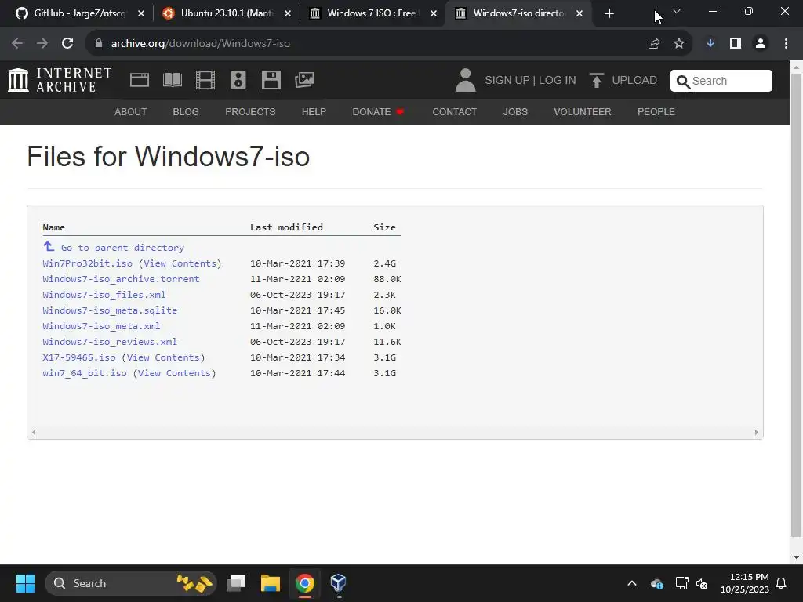Download win7_64_bit.iso file
The height and width of the screenshot is (602, 803).
85,373
